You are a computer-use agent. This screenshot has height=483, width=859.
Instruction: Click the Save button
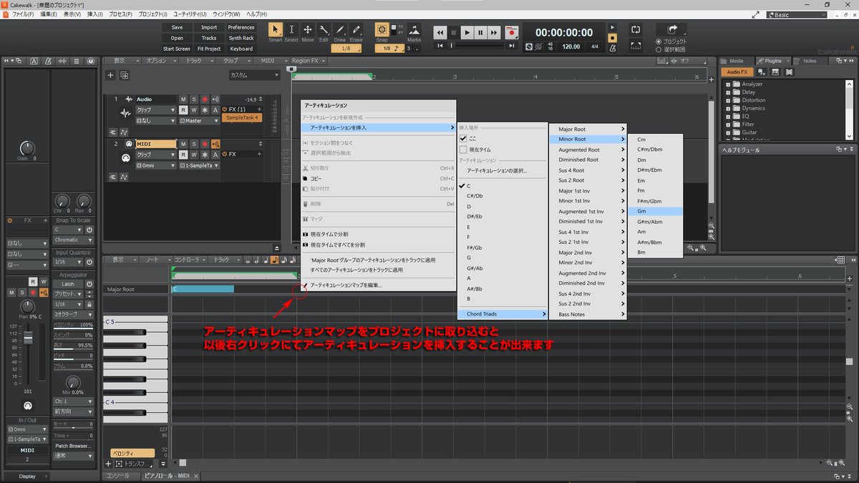[177, 27]
